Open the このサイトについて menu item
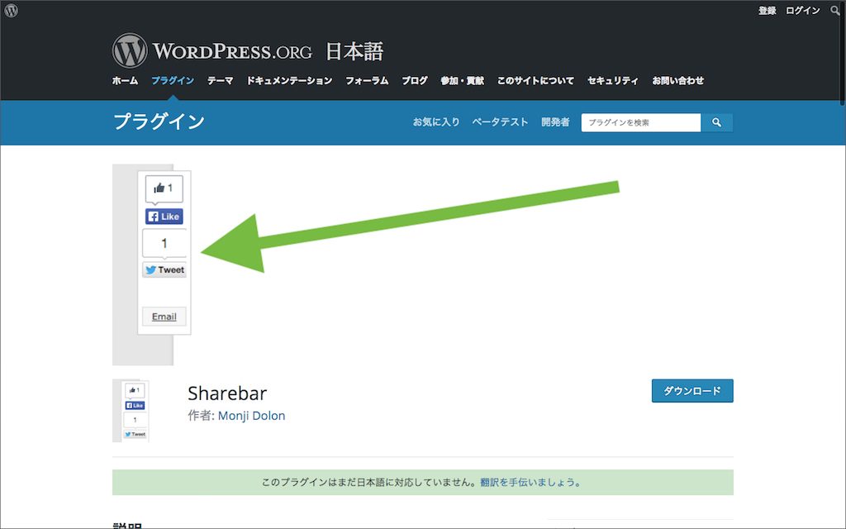Screen dimensions: 846x529 (x=535, y=80)
